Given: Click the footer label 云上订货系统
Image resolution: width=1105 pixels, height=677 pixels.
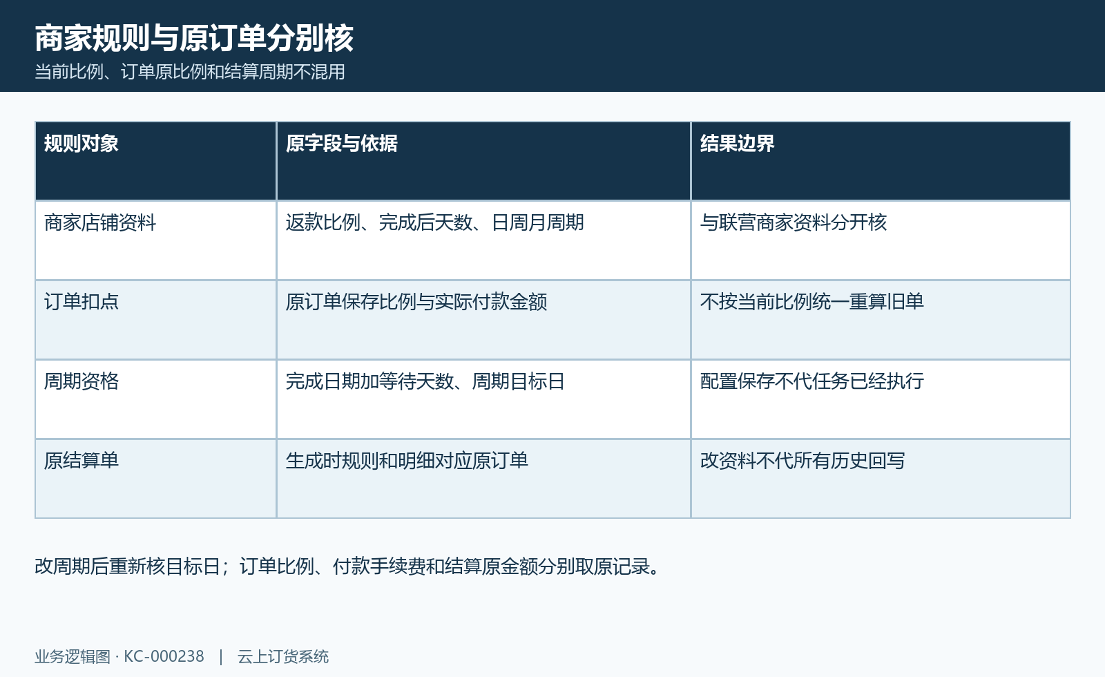Looking at the screenshot, I should point(283,656).
